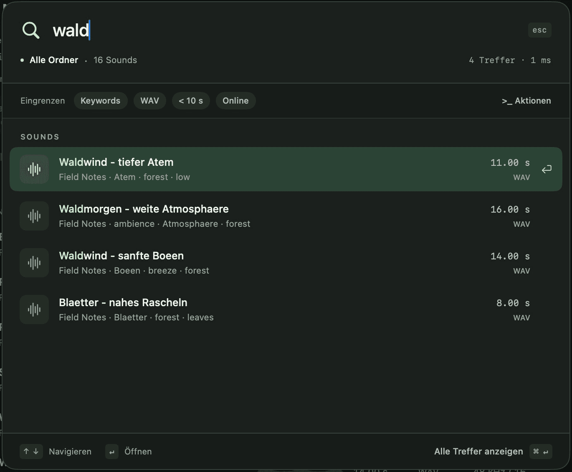Click waveform icon for Waldwind - tiefer Atem
This screenshot has height=472, width=572.
tap(34, 169)
